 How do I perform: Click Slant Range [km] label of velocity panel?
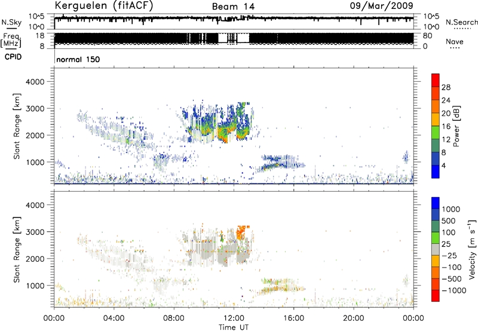[17, 250]
